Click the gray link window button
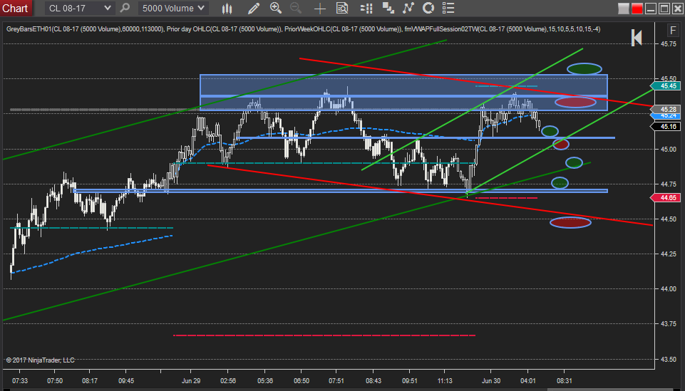Viewport: 685px width, 391px height. 624,9
